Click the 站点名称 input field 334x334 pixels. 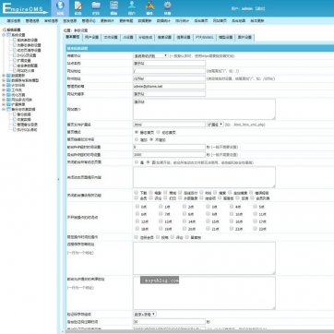tap(169, 63)
